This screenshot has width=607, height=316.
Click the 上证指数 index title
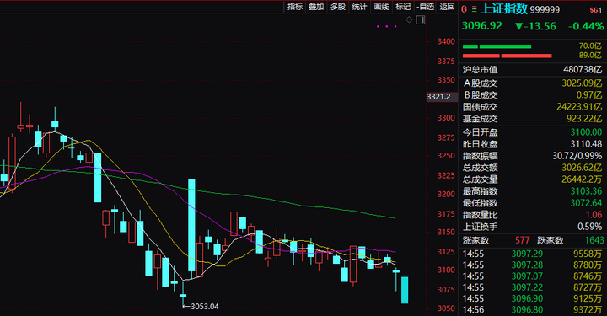click(504, 9)
